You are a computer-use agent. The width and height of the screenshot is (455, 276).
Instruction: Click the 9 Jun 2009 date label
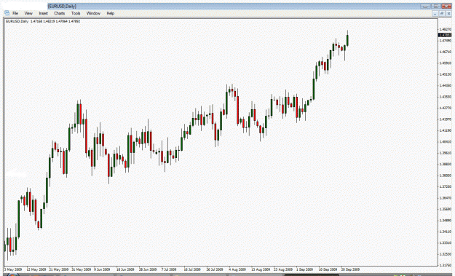point(102,269)
